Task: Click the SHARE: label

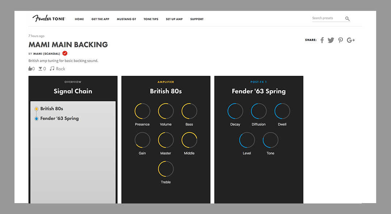Action: click(311, 40)
